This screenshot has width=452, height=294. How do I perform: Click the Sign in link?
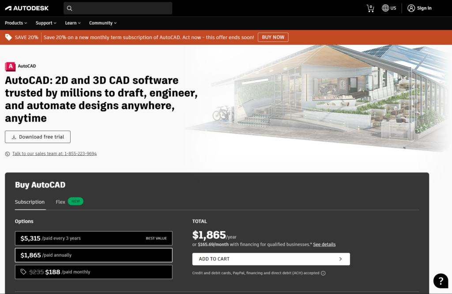coord(424,8)
